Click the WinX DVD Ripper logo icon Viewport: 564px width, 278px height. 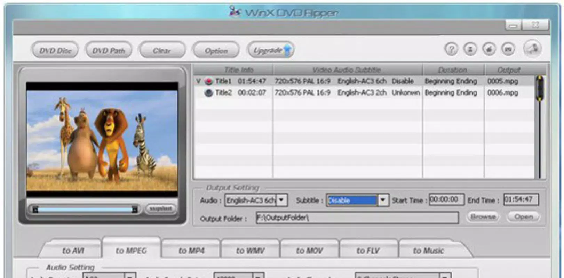(235, 12)
